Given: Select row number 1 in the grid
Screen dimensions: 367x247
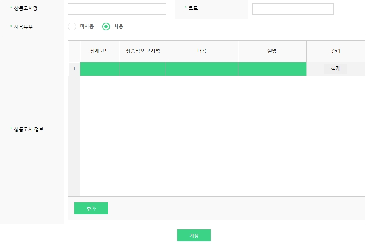Looking at the screenshot, I should [x=74, y=69].
